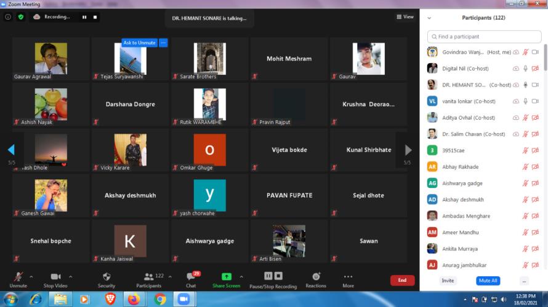This screenshot has height=307, width=548.
Task: Click Zoom icon in taskbar
Action: (184, 300)
